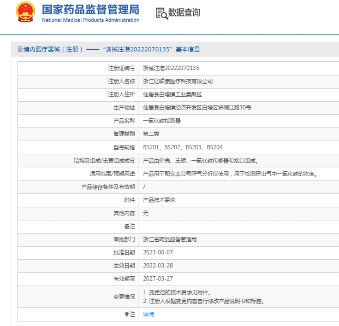
Task: Click the 产品储存条件及有效期 label
Action: (108, 187)
